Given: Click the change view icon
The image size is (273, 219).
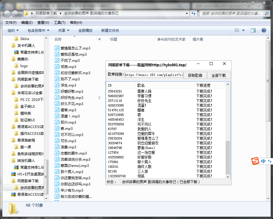Looking at the screenshot, I should pos(237,30).
